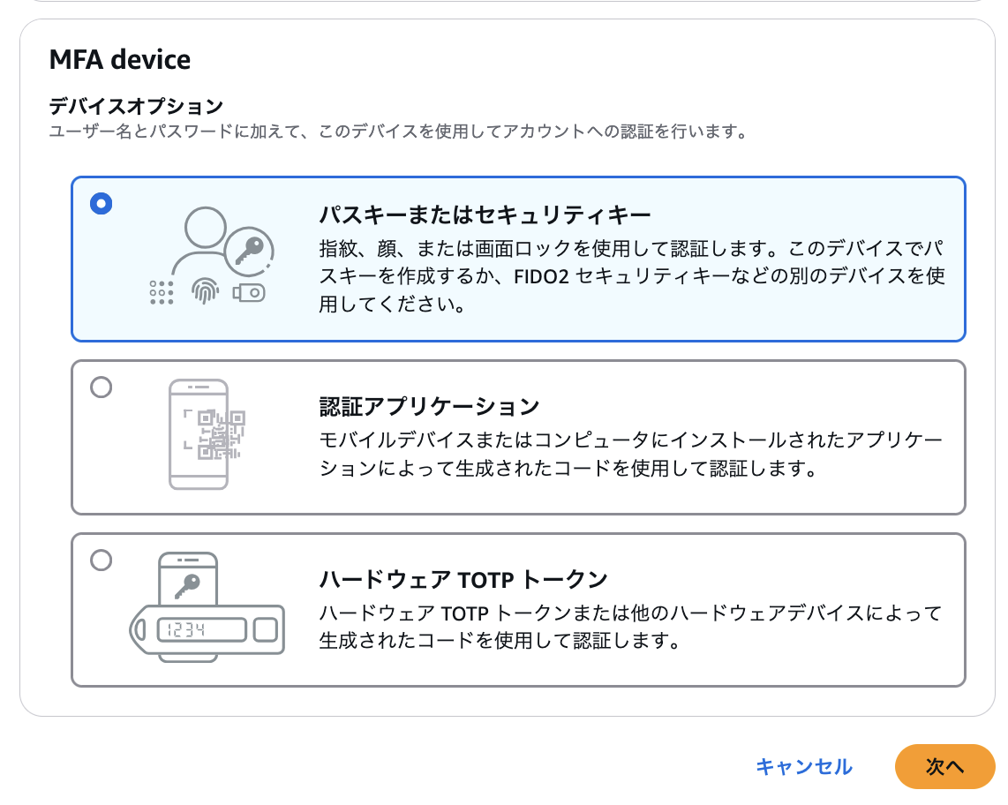
Task: Choose the 認証アプリケーション radio button
Action: (x=102, y=387)
